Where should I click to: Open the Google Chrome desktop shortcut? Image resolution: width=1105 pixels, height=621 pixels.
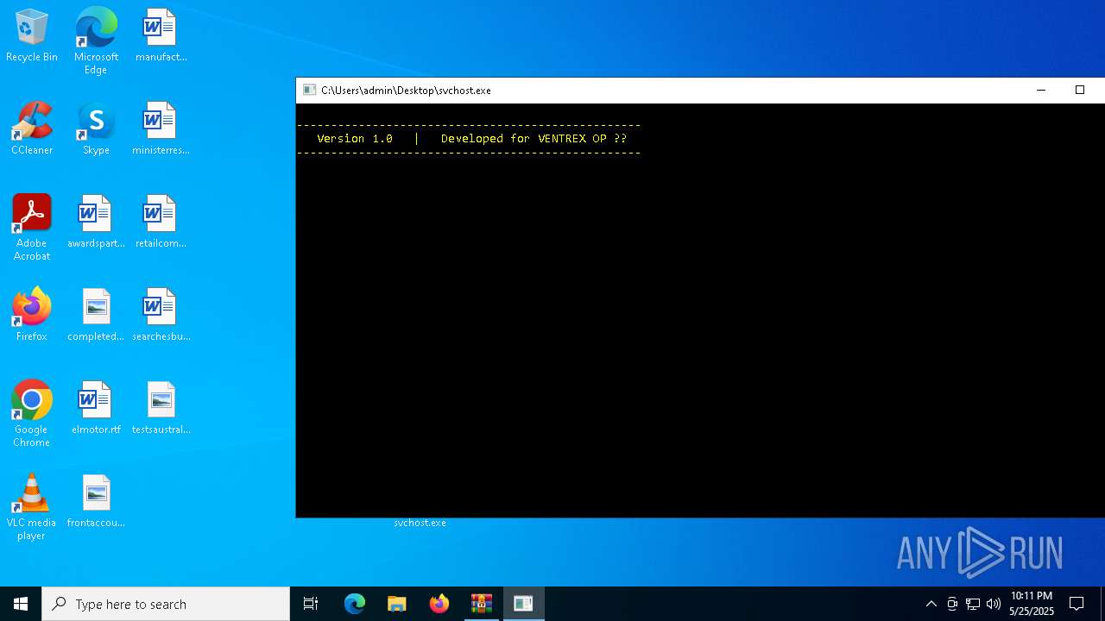click(32, 414)
